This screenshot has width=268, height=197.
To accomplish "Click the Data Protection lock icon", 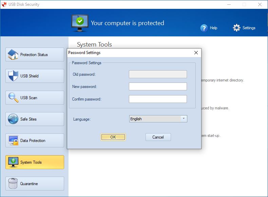I will (x=13, y=141).
